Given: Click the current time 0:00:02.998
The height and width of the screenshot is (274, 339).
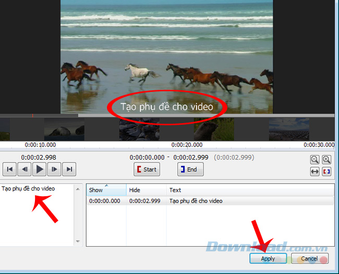Looking at the screenshot, I should (x=39, y=157).
